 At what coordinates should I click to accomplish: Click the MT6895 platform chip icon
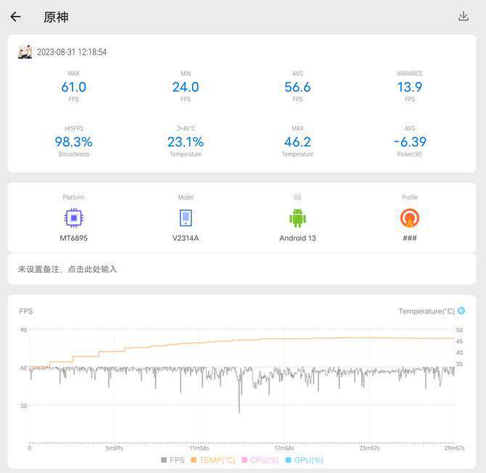coord(73,218)
